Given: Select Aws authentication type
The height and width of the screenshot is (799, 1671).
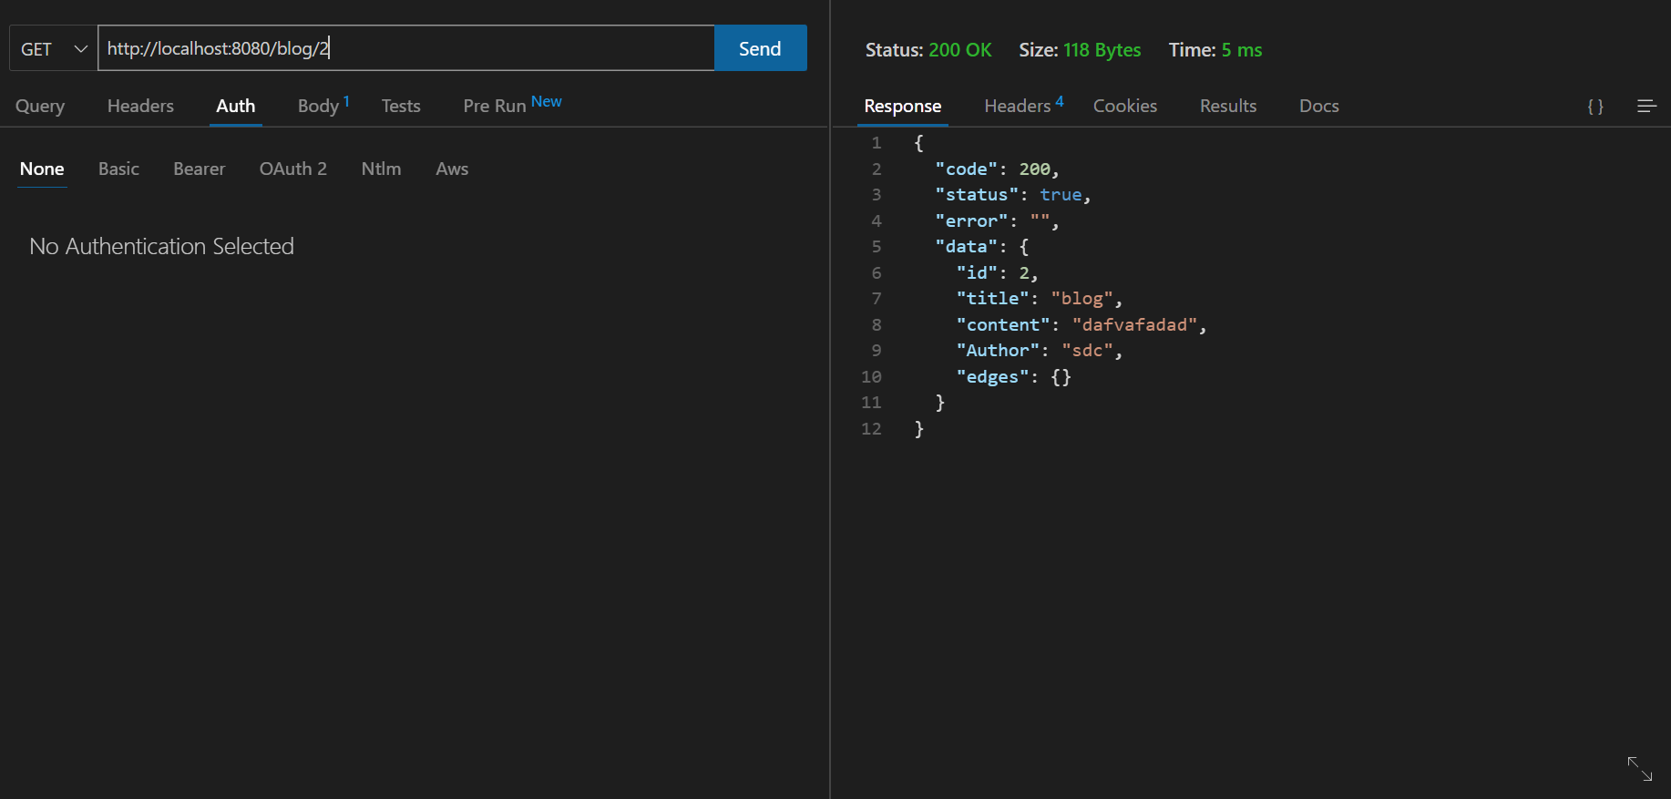Looking at the screenshot, I should click(x=452, y=169).
